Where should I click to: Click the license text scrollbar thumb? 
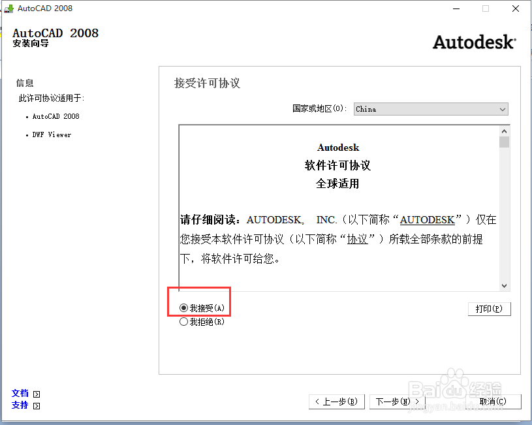click(x=504, y=140)
